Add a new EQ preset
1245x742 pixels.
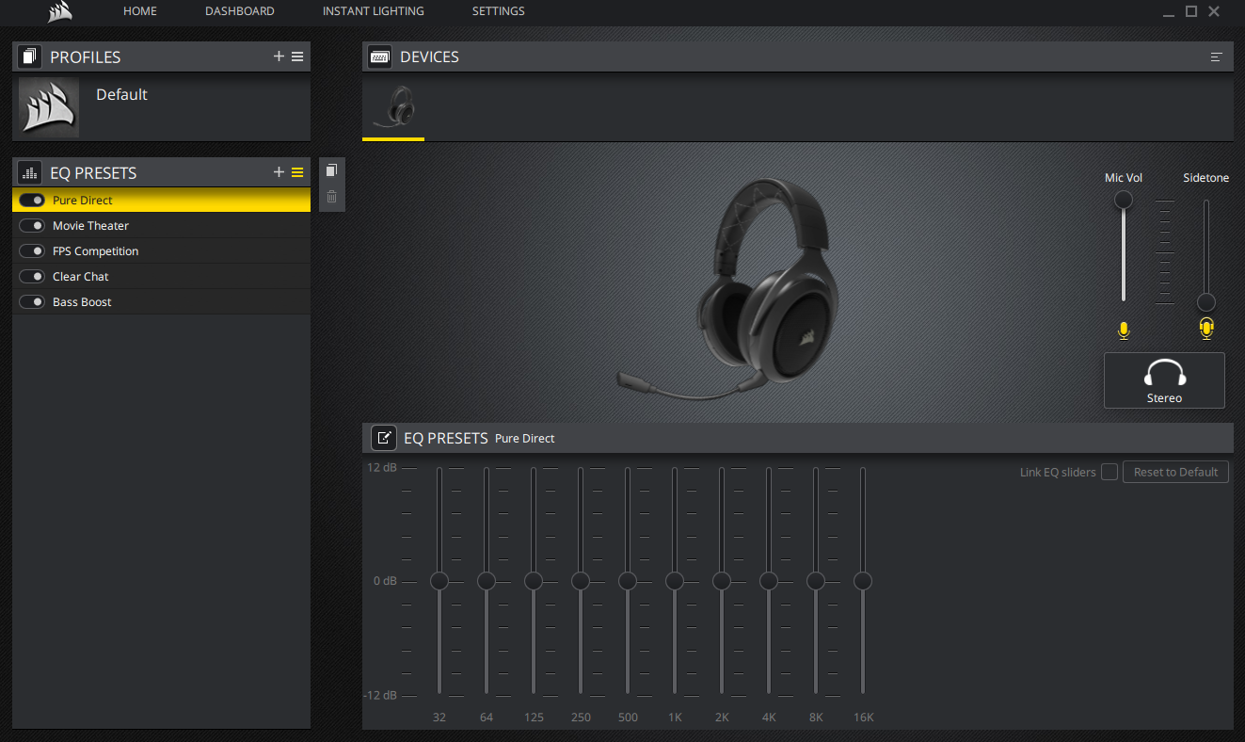point(279,172)
